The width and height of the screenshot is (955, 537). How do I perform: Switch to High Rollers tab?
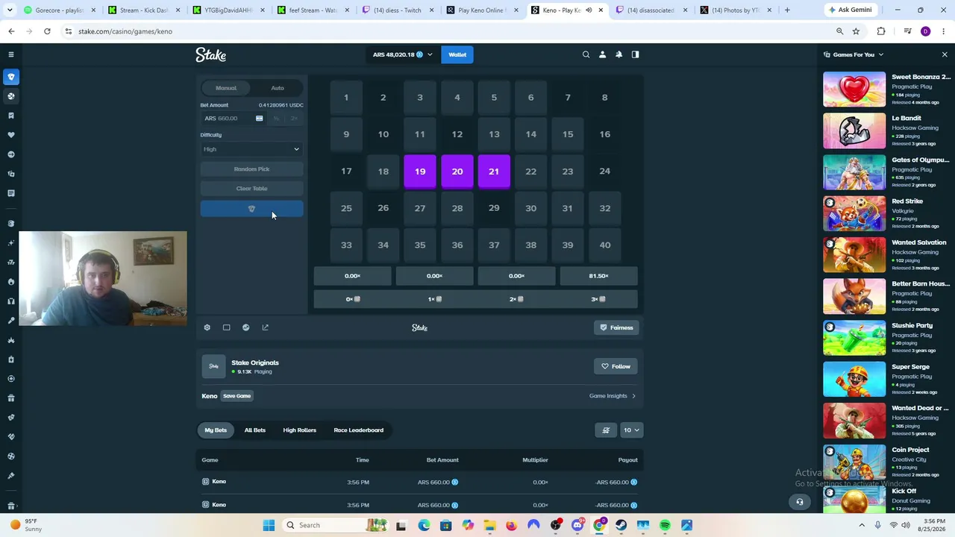[x=299, y=430]
